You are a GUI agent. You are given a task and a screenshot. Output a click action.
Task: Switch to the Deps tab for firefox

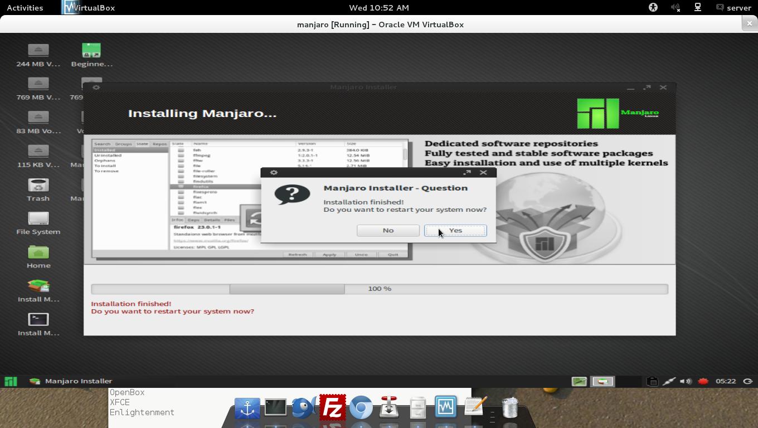coord(194,220)
